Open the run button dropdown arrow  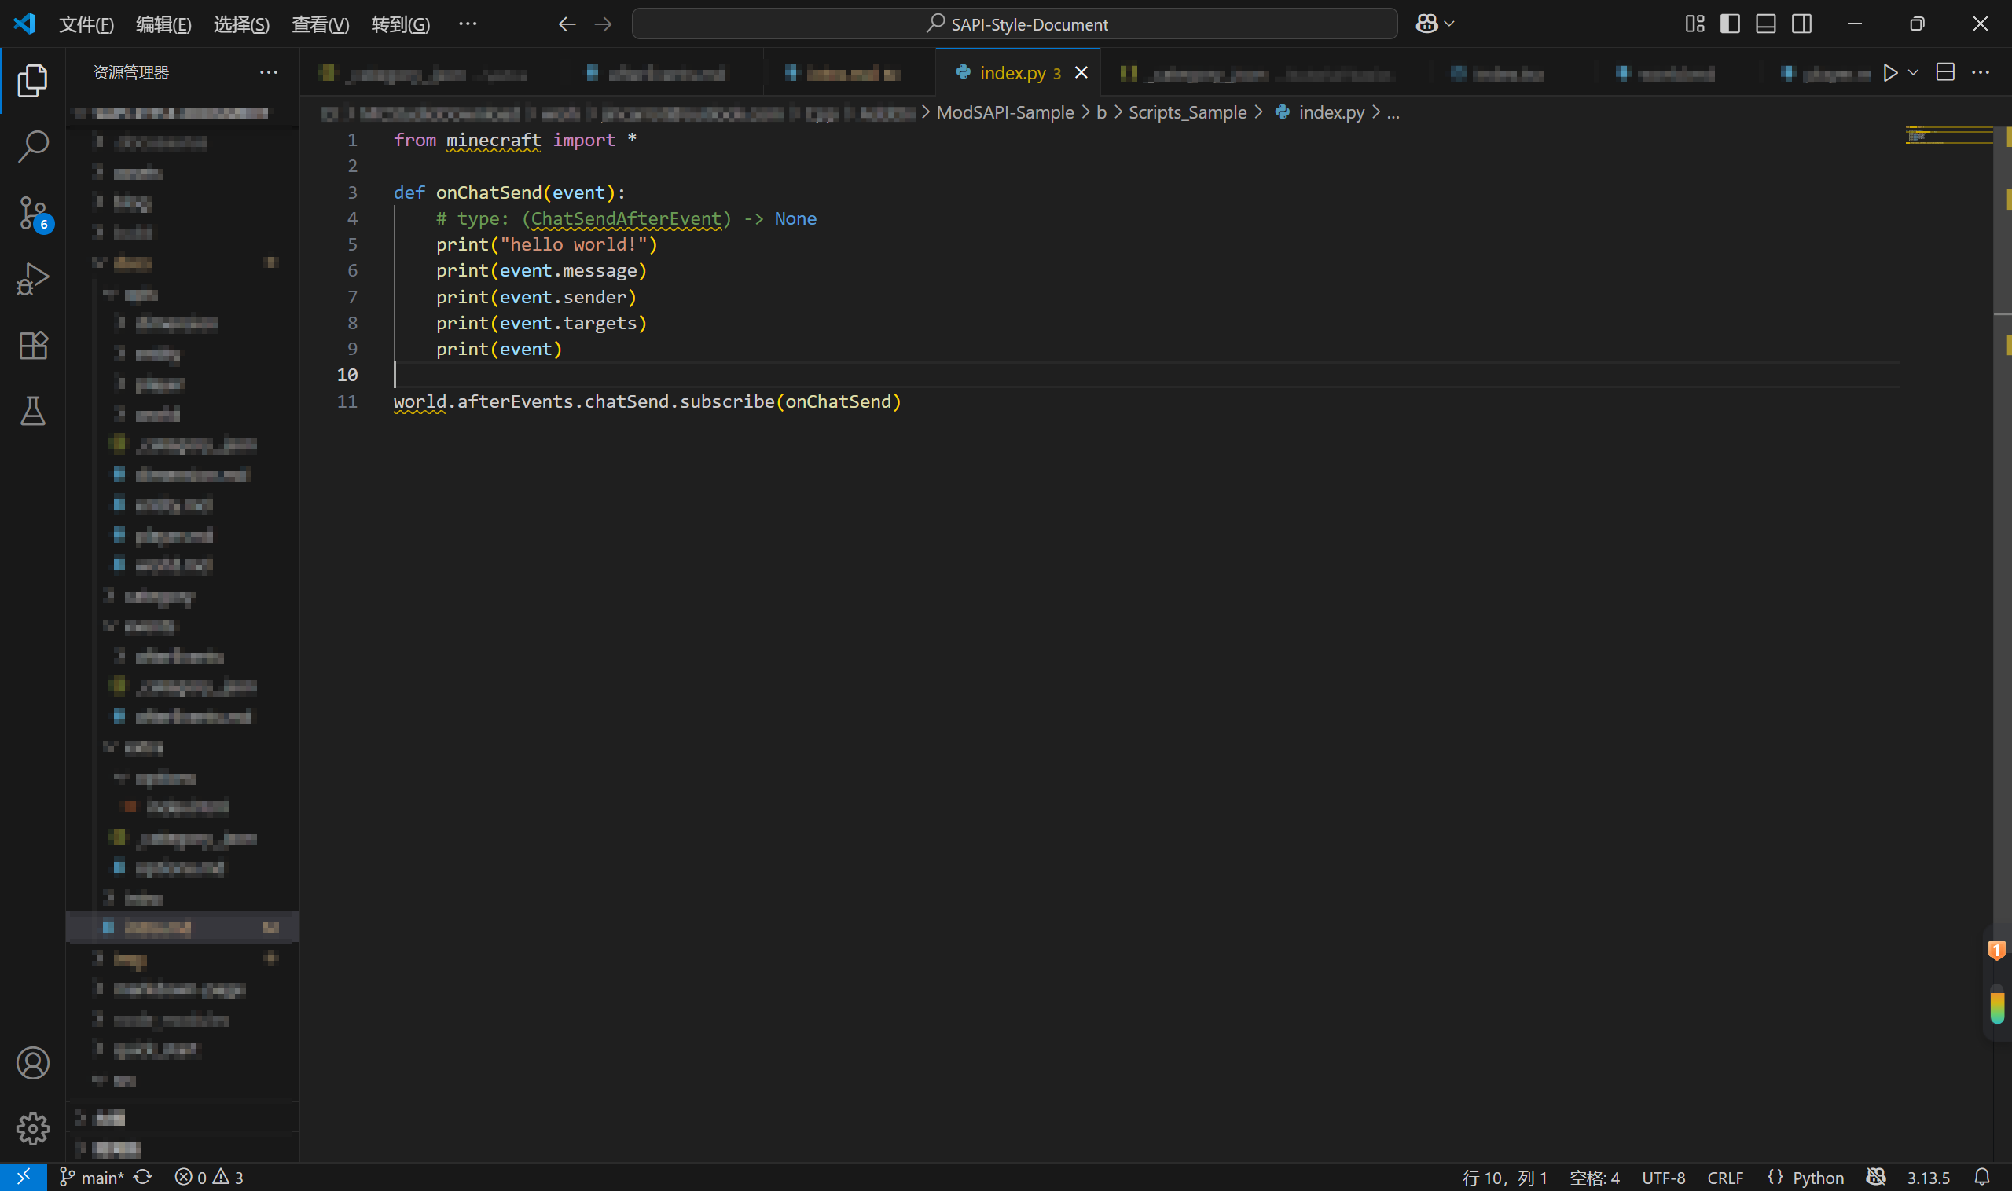click(1913, 73)
